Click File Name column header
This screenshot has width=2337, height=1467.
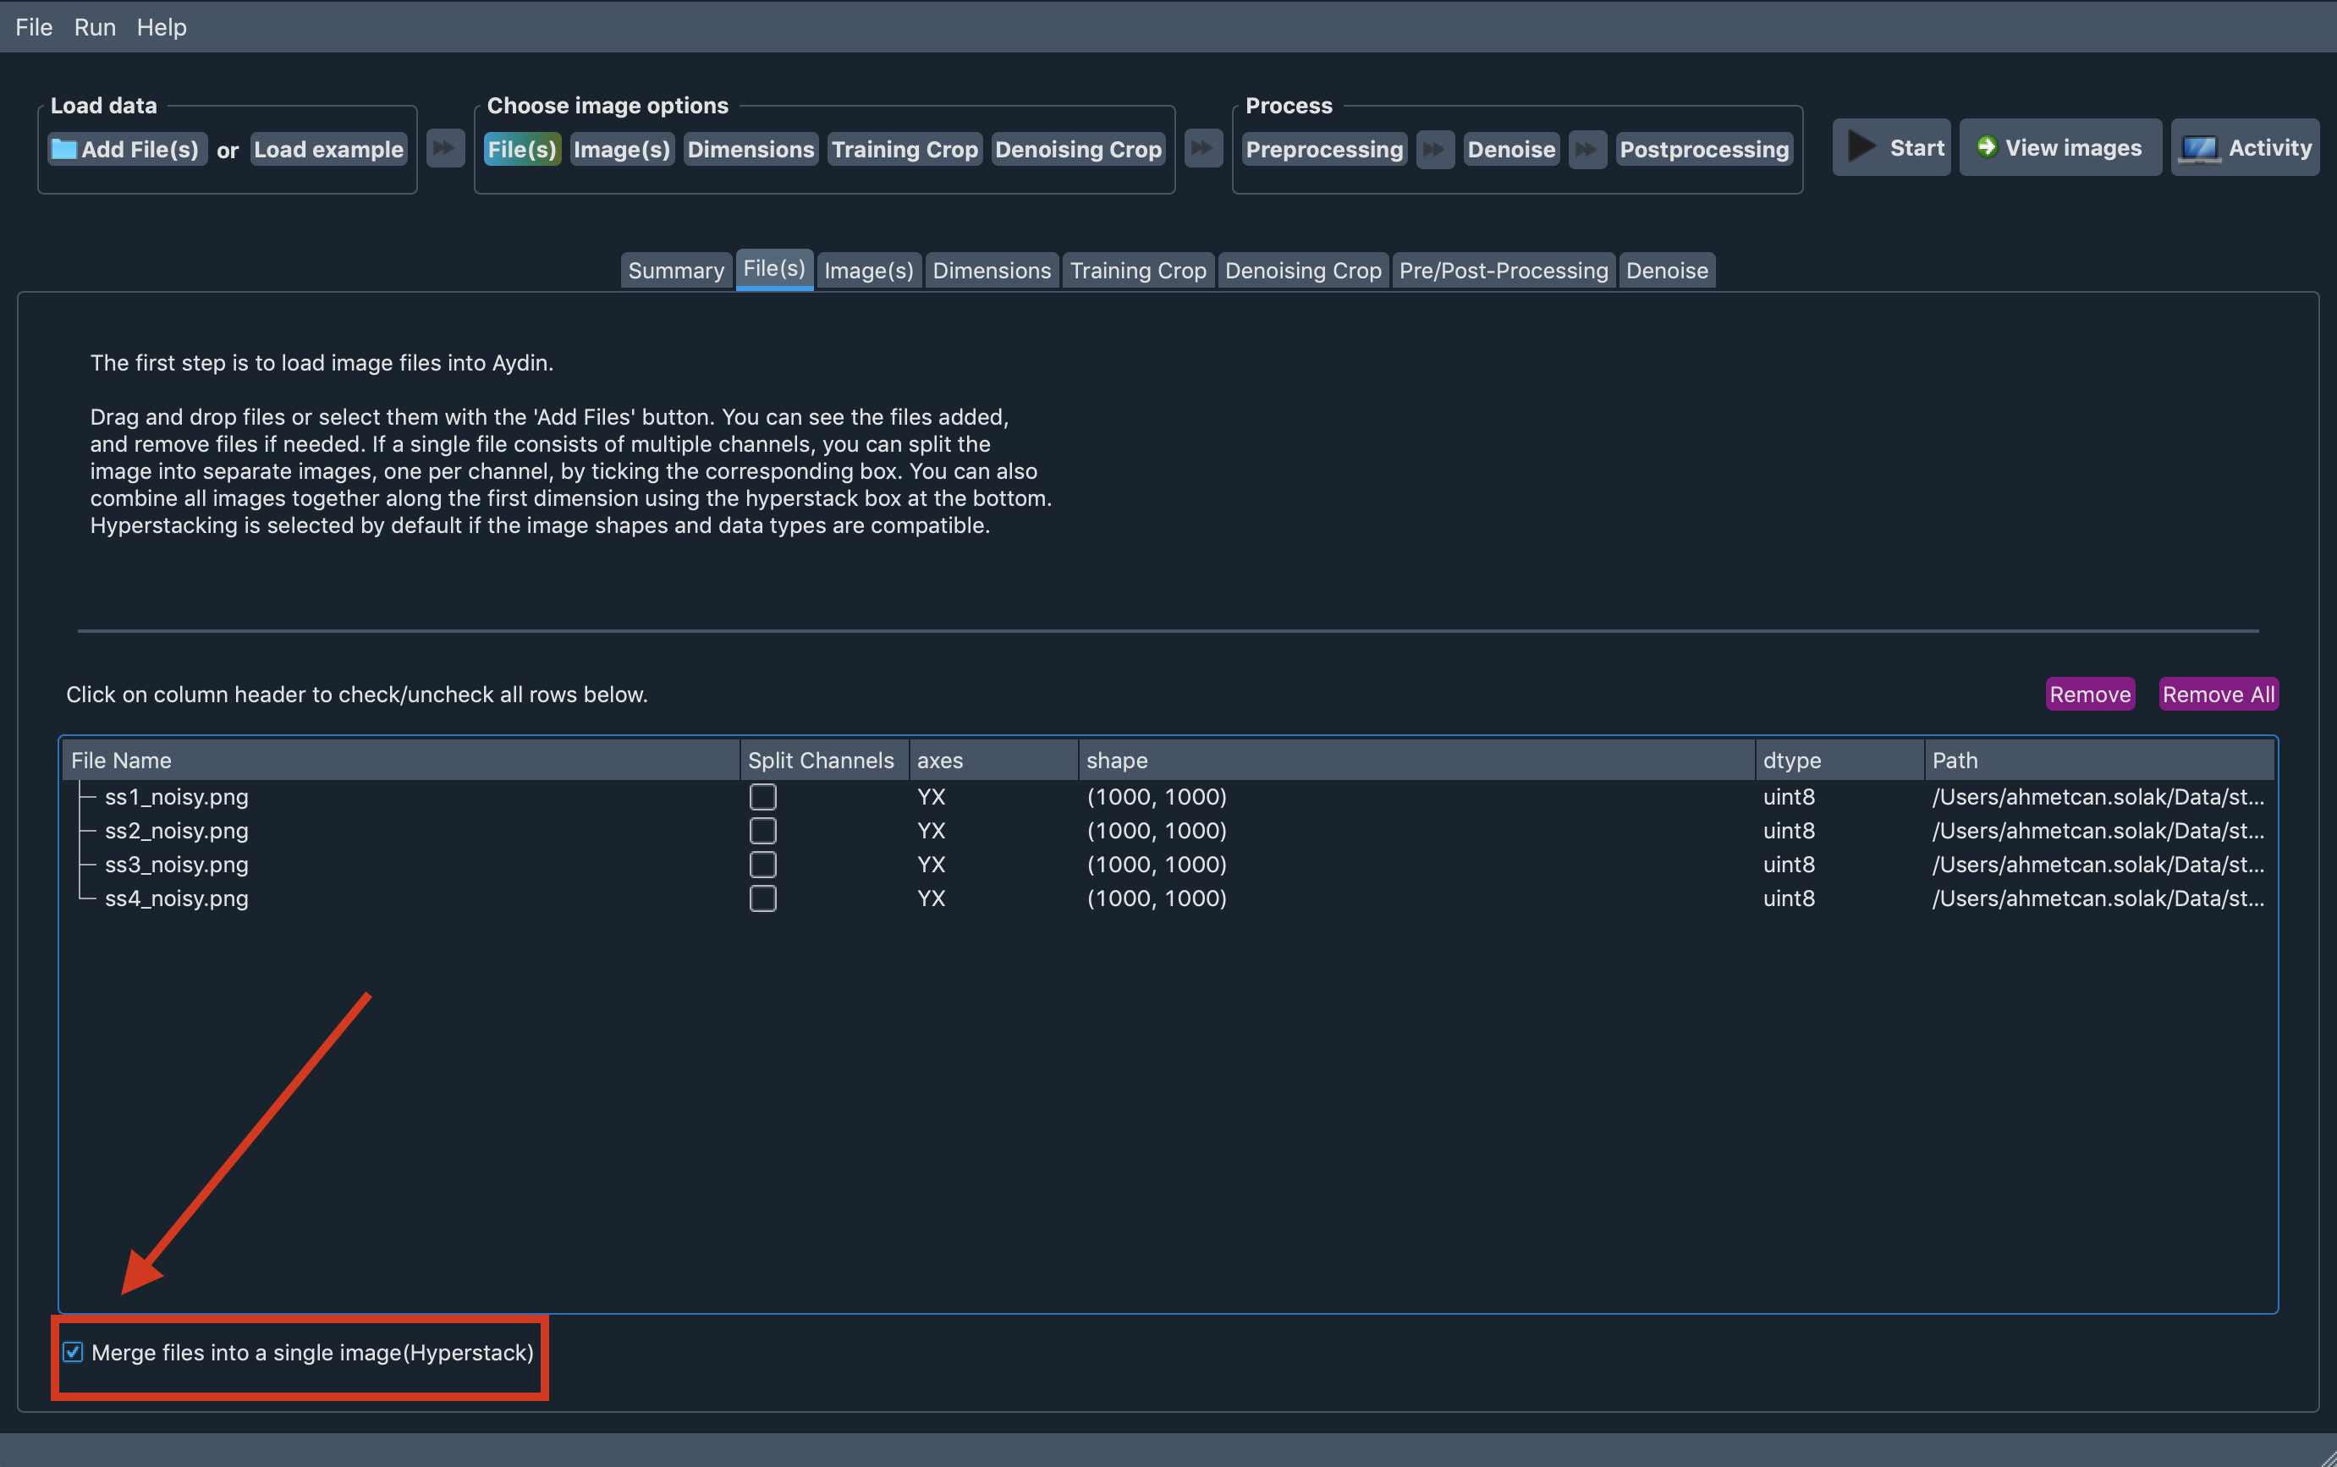click(401, 761)
